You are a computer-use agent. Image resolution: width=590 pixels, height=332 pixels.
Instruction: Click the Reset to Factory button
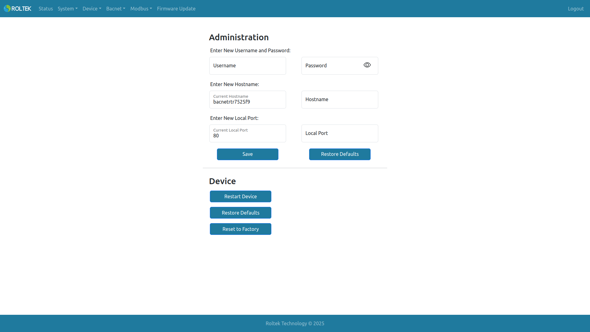(x=241, y=229)
